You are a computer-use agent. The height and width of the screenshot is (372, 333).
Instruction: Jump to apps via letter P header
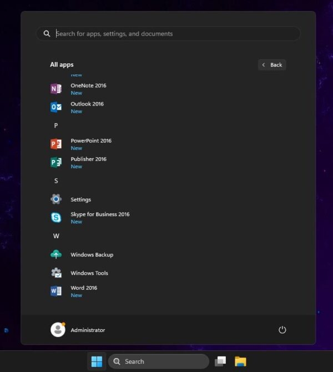coord(56,125)
